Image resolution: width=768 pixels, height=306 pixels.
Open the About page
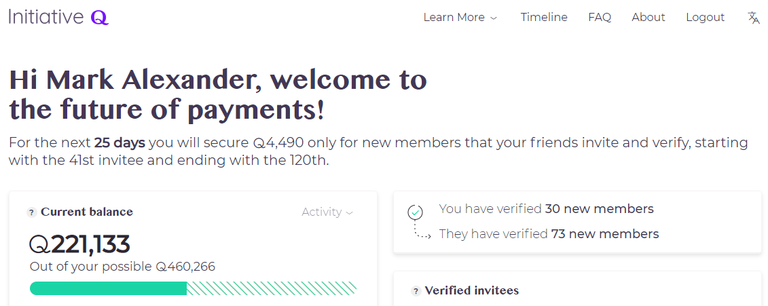coord(648,18)
